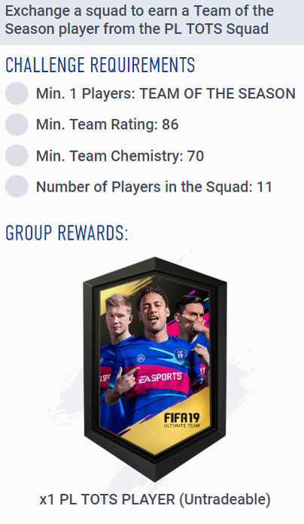Click the small EA logo on the jersey chest
The height and width of the screenshot is (524, 304).
(x=141, y=358)
